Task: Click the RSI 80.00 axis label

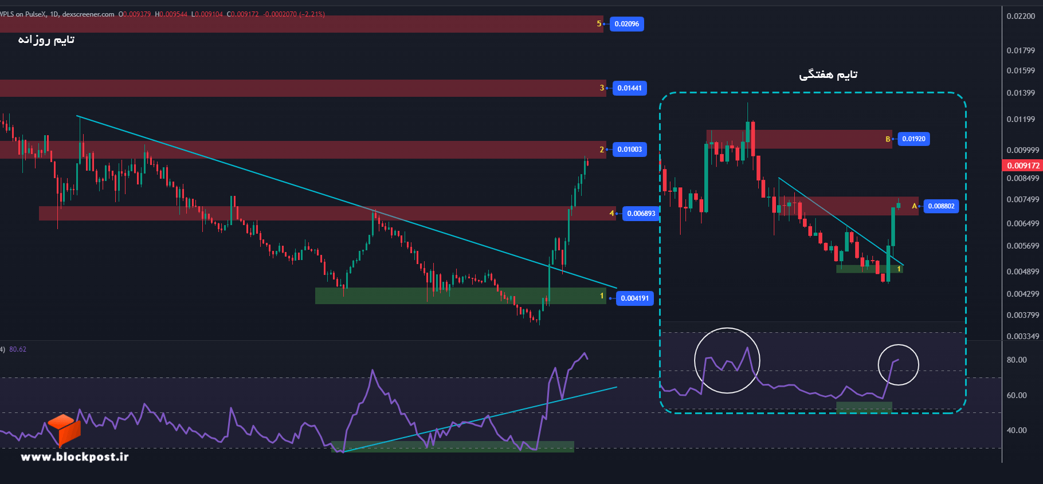Action: point(1017,360)
